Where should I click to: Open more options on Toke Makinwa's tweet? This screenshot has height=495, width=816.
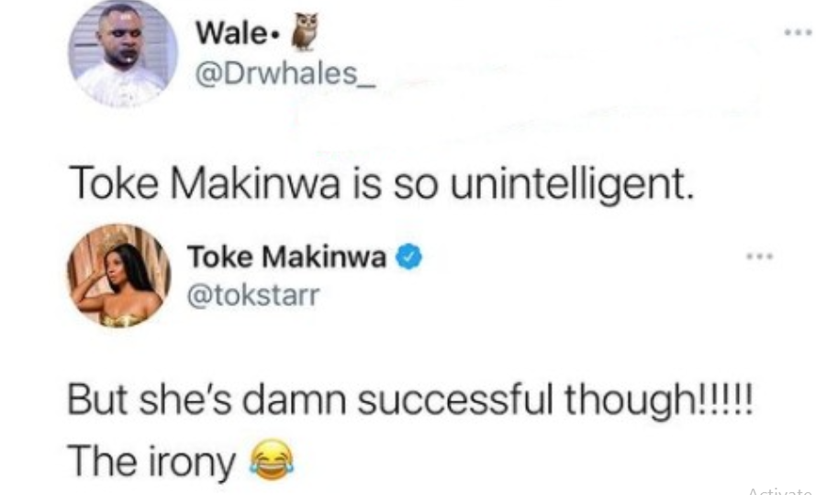pyautogui.click(x=760, y=257)
